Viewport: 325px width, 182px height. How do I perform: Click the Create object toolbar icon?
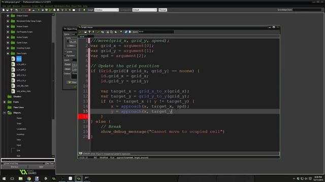pos(70,10)
